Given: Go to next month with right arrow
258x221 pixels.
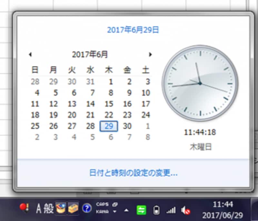Looking at the screenshot, I should pyautogui.click(x=150, y=55).
